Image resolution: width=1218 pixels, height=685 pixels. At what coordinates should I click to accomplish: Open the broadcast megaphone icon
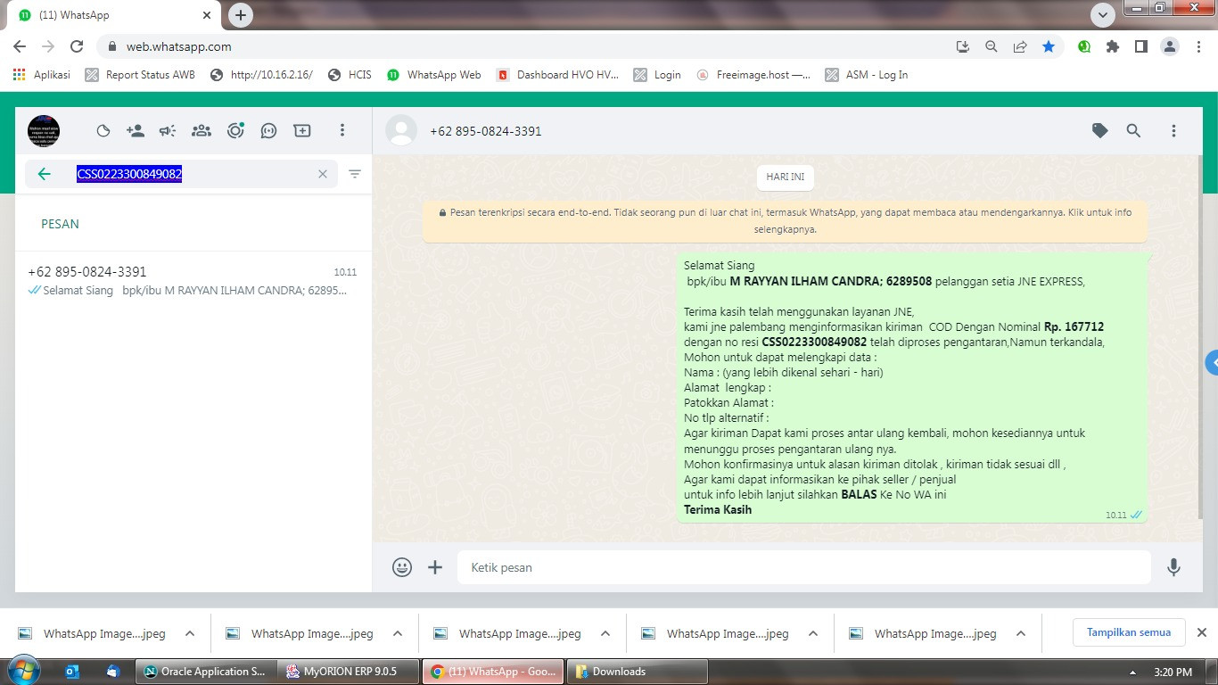coord(168,131)
